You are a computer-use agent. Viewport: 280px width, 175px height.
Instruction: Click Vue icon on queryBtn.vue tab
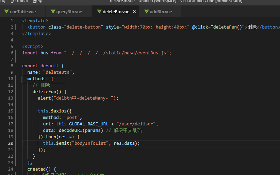coord(53,12)
